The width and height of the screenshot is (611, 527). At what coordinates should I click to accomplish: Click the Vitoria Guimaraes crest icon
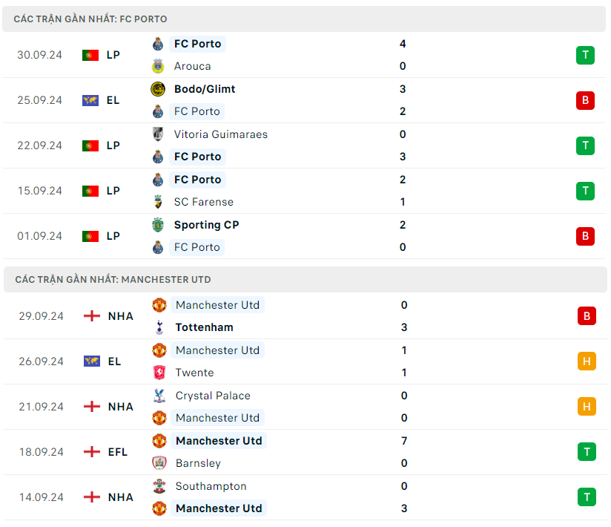[157, 134]
